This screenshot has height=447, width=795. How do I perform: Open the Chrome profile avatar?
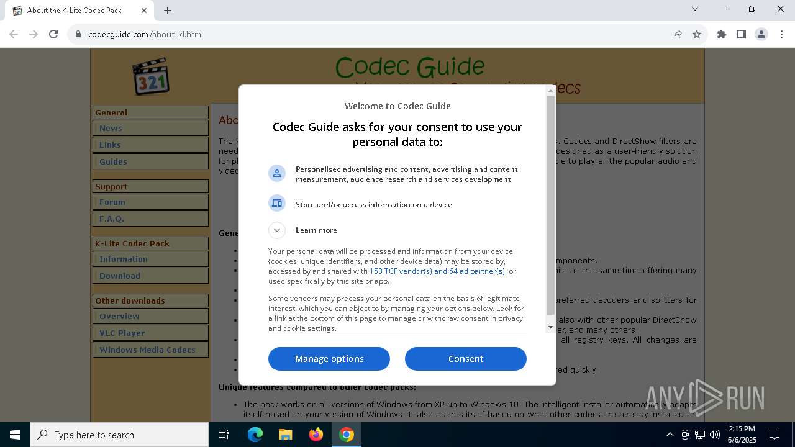point(761,34)
